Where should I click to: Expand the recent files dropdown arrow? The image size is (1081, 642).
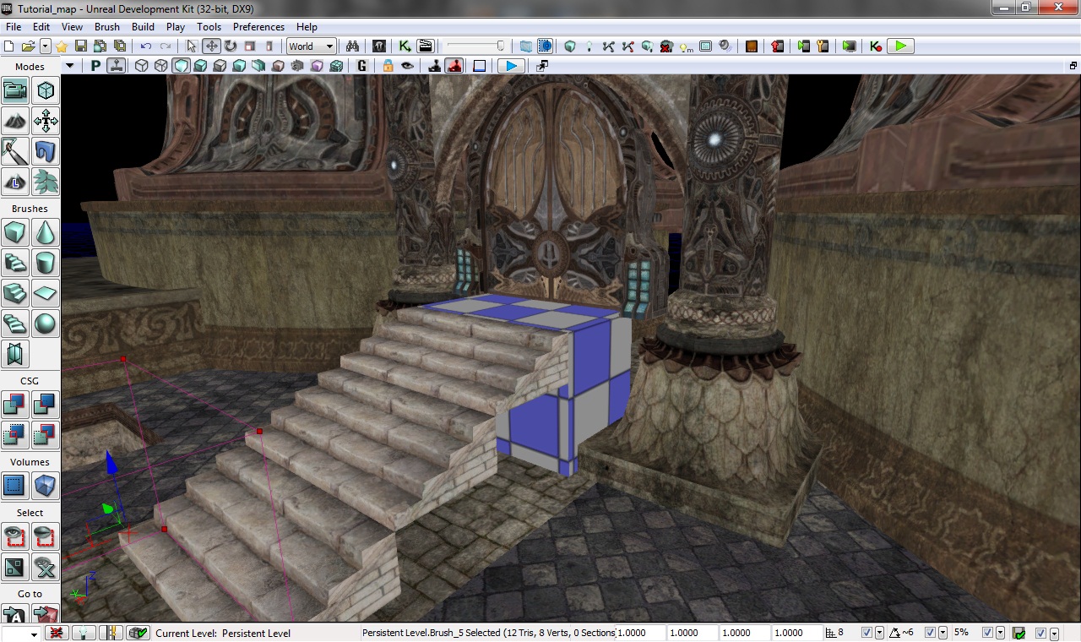46,46
